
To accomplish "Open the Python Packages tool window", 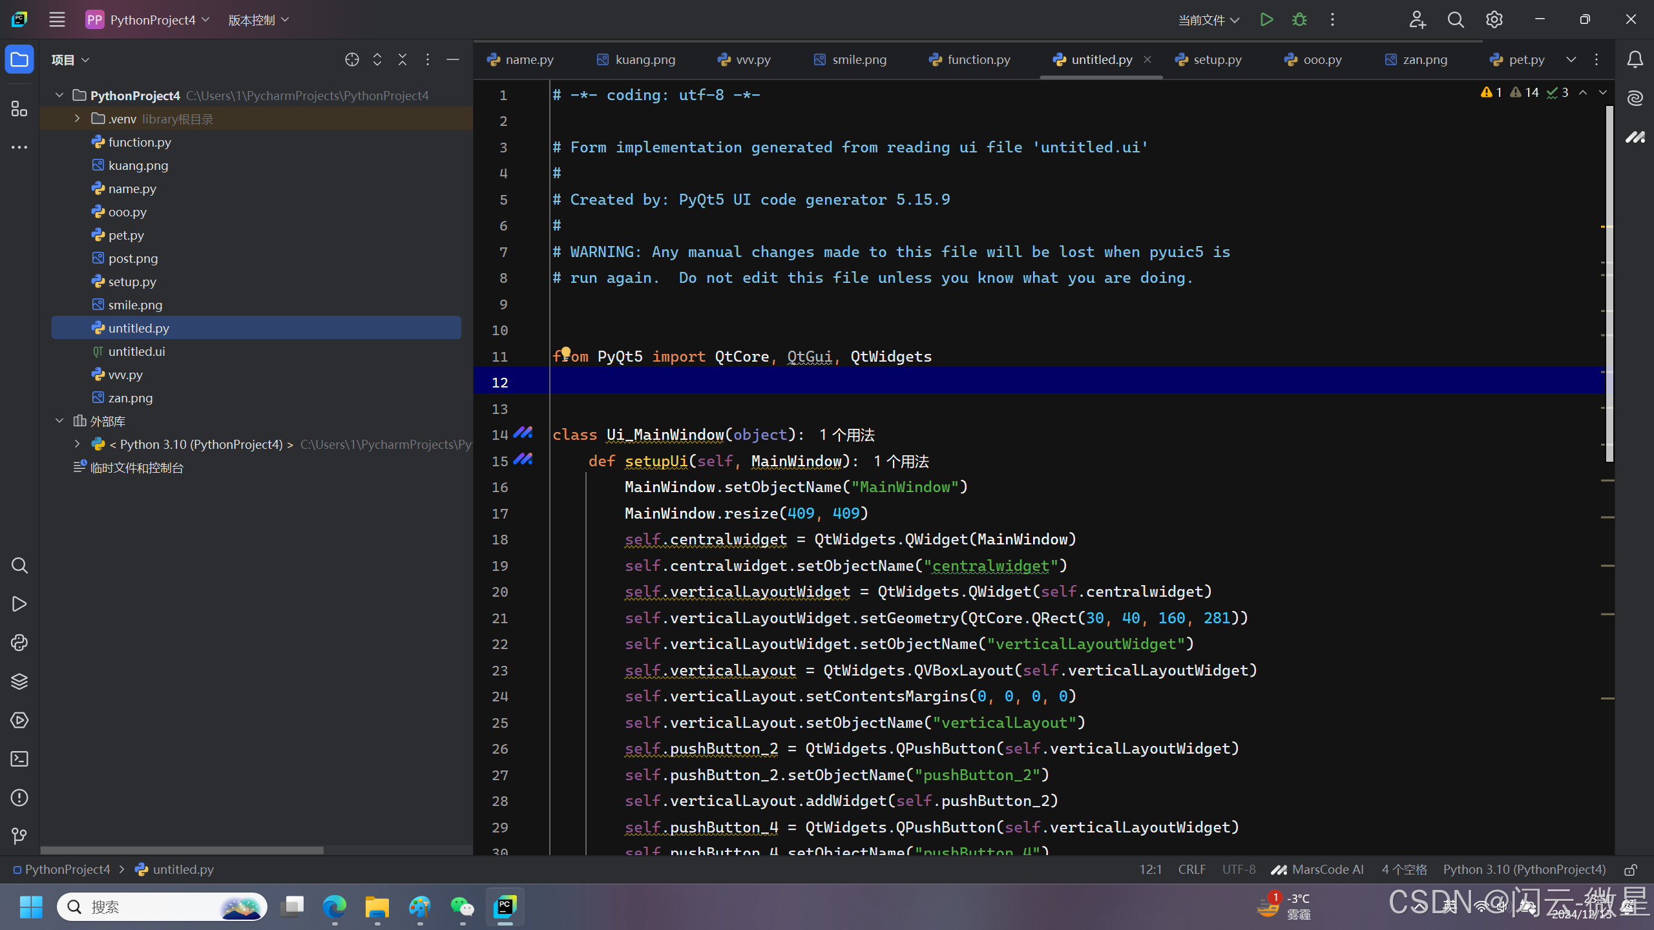I will 19,681.
